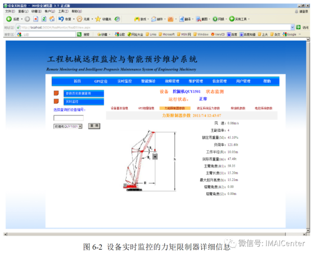Click the Screenshot scissors icon
Viewport: 315px width, 257px height.
click(199, 19)
